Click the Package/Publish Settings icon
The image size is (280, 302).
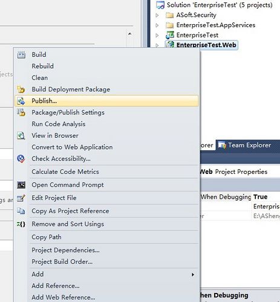(x=21, y=112)
